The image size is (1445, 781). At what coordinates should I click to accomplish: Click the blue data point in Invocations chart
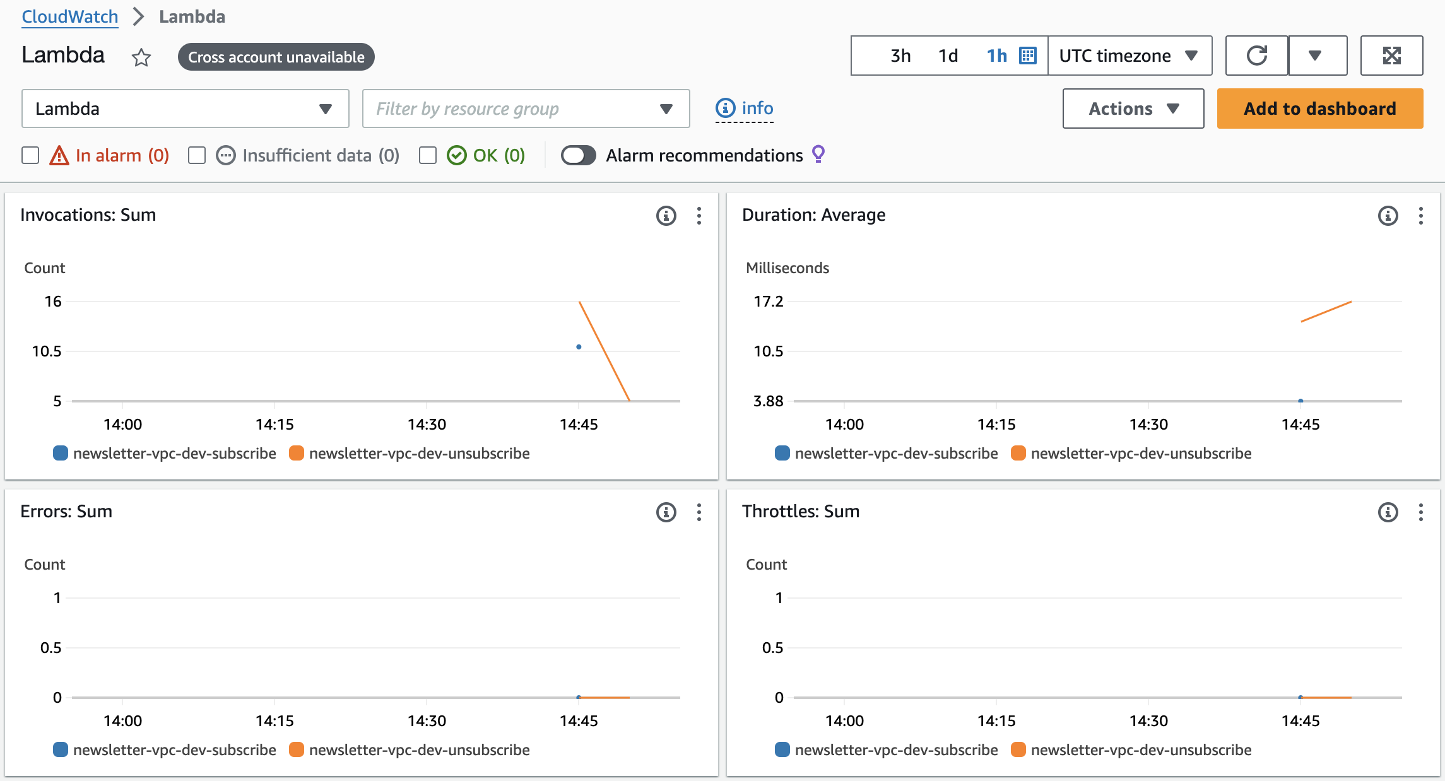579,347
